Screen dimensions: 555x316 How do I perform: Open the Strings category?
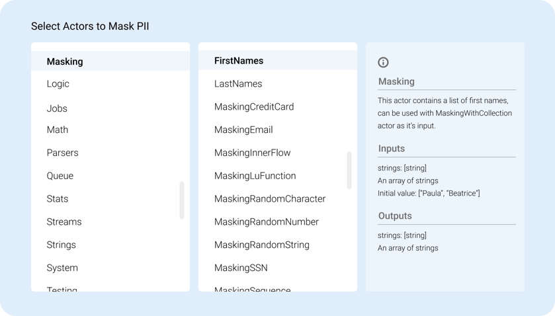click(62, 245)
